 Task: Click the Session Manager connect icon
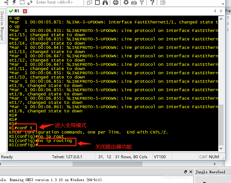tap(6, 2)
